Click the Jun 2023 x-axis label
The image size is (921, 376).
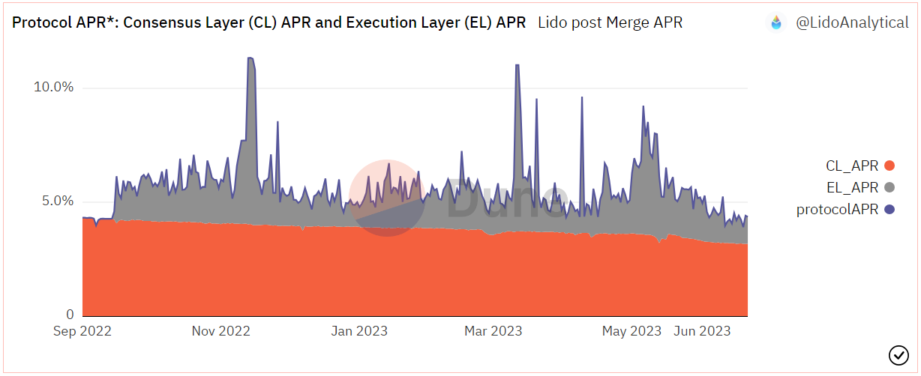(700, 331)
